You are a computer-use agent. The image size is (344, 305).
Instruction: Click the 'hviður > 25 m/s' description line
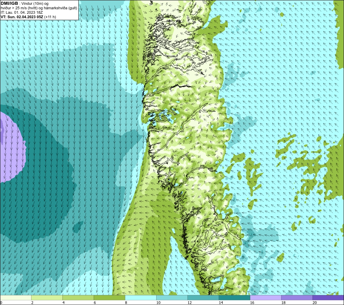coord(39,8)
